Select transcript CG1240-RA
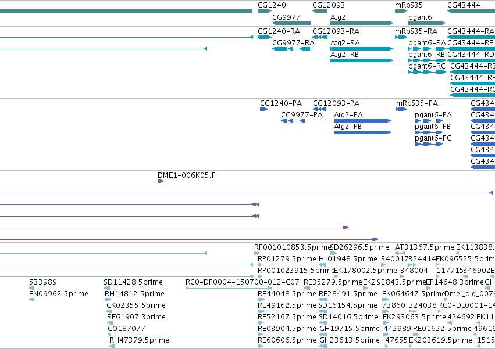 point(265,37)
